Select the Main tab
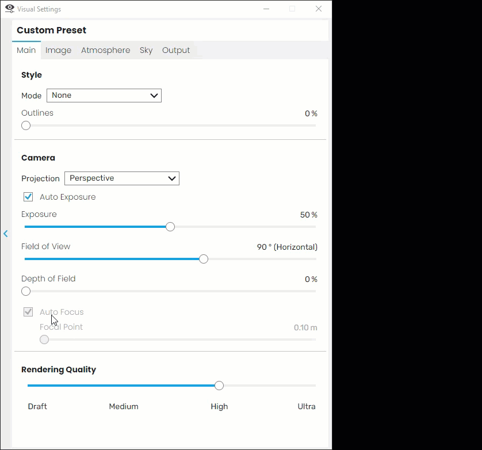Viewport: 482px width, 450px height. pos(26,50)
